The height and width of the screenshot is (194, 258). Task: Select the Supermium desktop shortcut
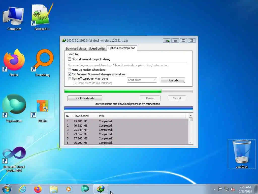click(x=14, y=108)
